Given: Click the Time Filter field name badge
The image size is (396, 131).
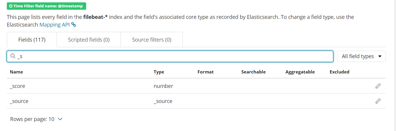Looking at the screenshot, I should click(47, 6).
